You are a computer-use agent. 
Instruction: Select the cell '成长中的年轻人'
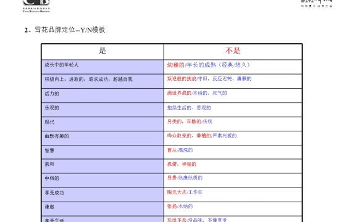(x=103, y=67)
